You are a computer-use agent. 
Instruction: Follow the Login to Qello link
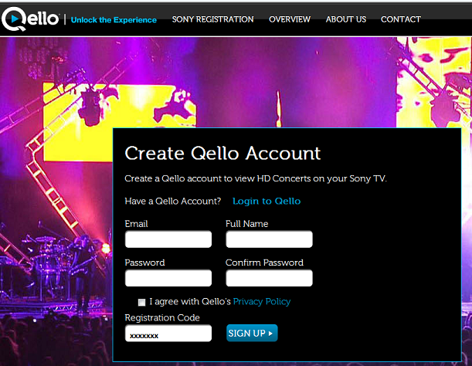(267, 201)
